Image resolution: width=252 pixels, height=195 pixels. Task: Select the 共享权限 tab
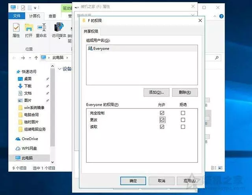pyautogui.click(x=91, y=31)
